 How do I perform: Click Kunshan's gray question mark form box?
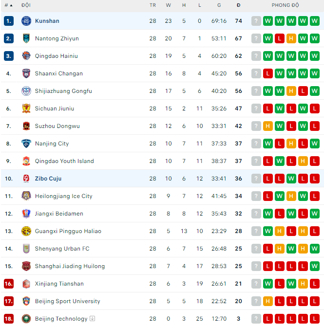click(x=256, y=21)
